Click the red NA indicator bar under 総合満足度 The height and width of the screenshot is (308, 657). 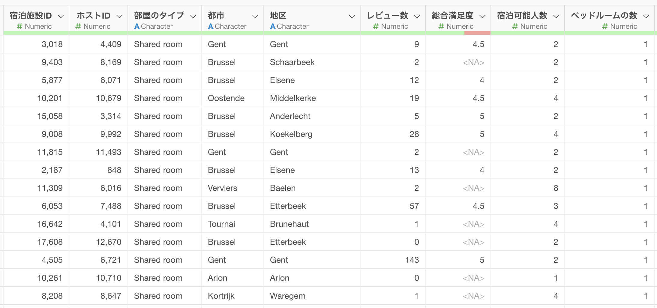pyautogui.click(x=477, y=33)
